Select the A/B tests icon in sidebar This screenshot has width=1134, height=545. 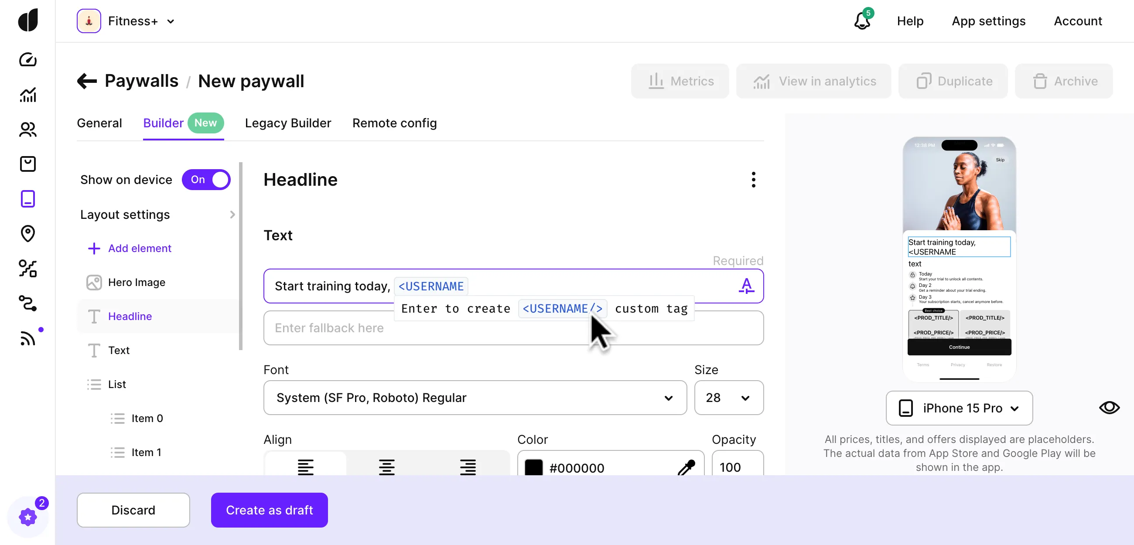(x=28, y=269)
